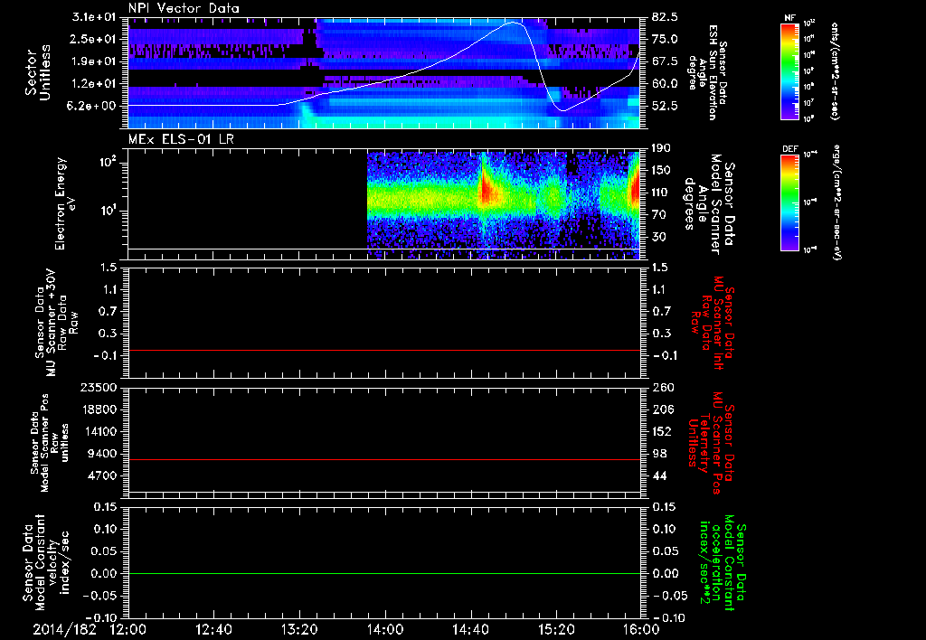Select the DEF color bar

click(x=790, y=202)
